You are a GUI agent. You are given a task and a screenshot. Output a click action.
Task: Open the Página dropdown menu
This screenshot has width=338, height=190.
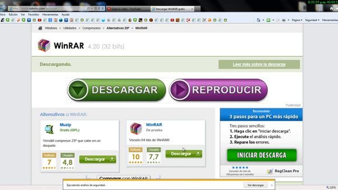coord(297,20)
